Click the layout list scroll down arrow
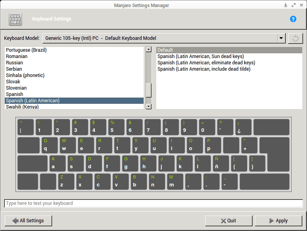Viewport: 307px width, 231px height. 149,107
